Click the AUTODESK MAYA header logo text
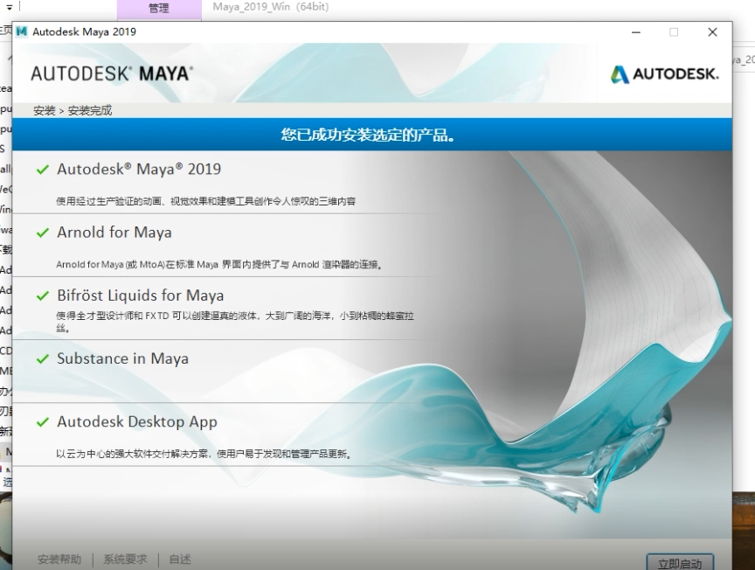The height and width of the screenshot is (570, 755). point(112,73)
